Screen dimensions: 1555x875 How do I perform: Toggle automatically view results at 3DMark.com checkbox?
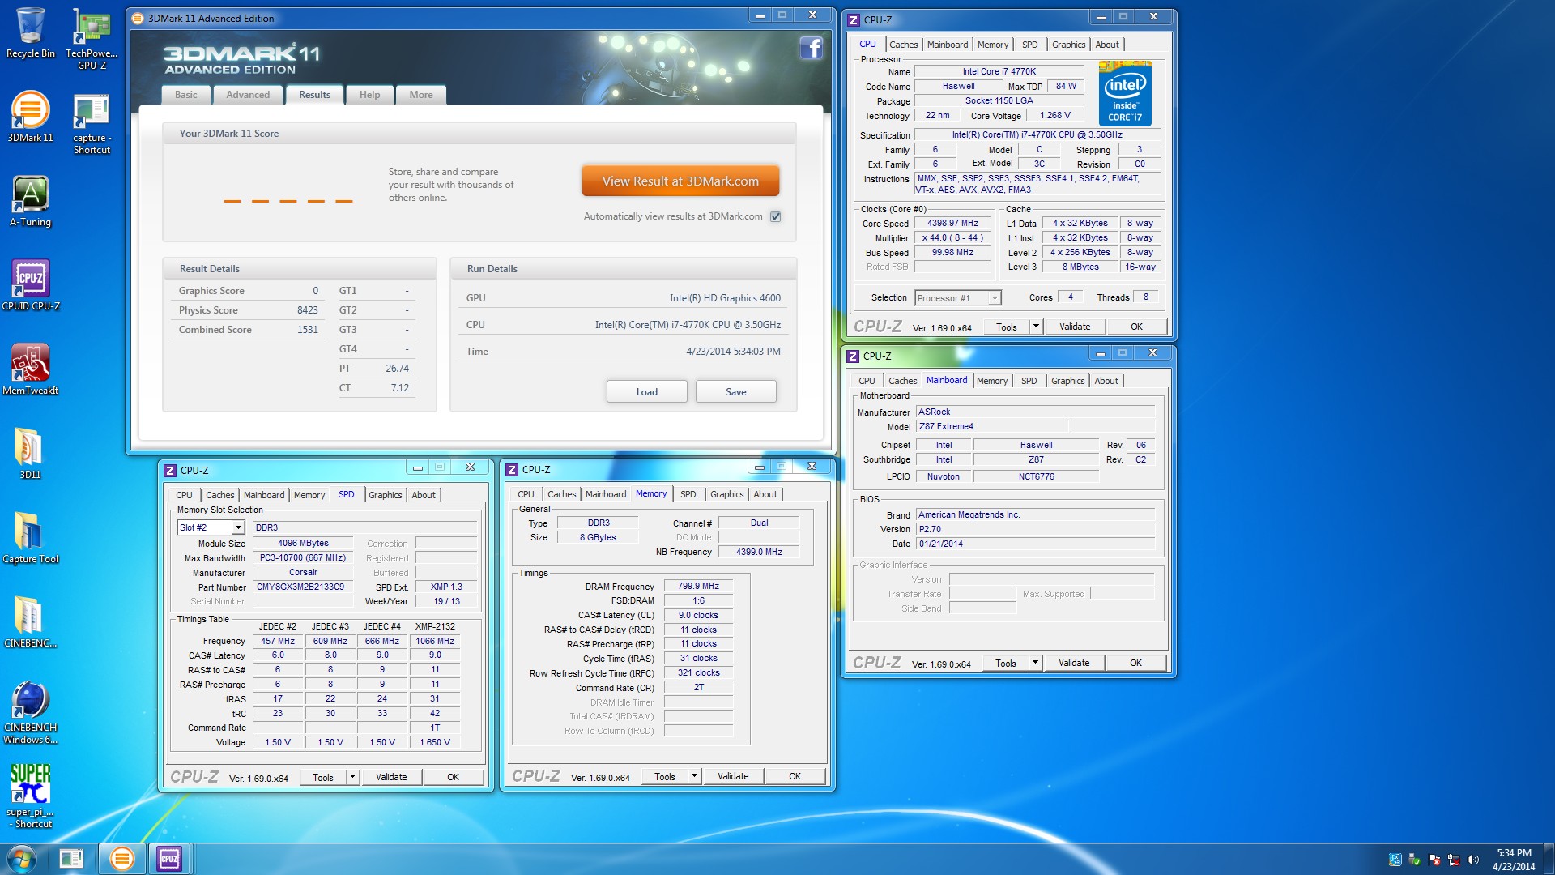(775, 216)
